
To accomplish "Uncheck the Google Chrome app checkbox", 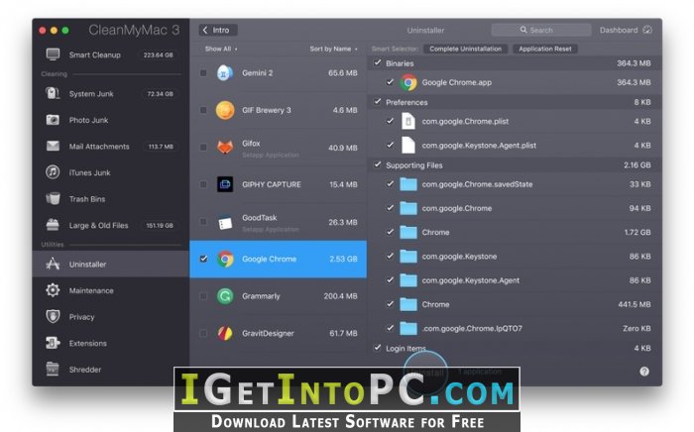I will tap(203, 259).
